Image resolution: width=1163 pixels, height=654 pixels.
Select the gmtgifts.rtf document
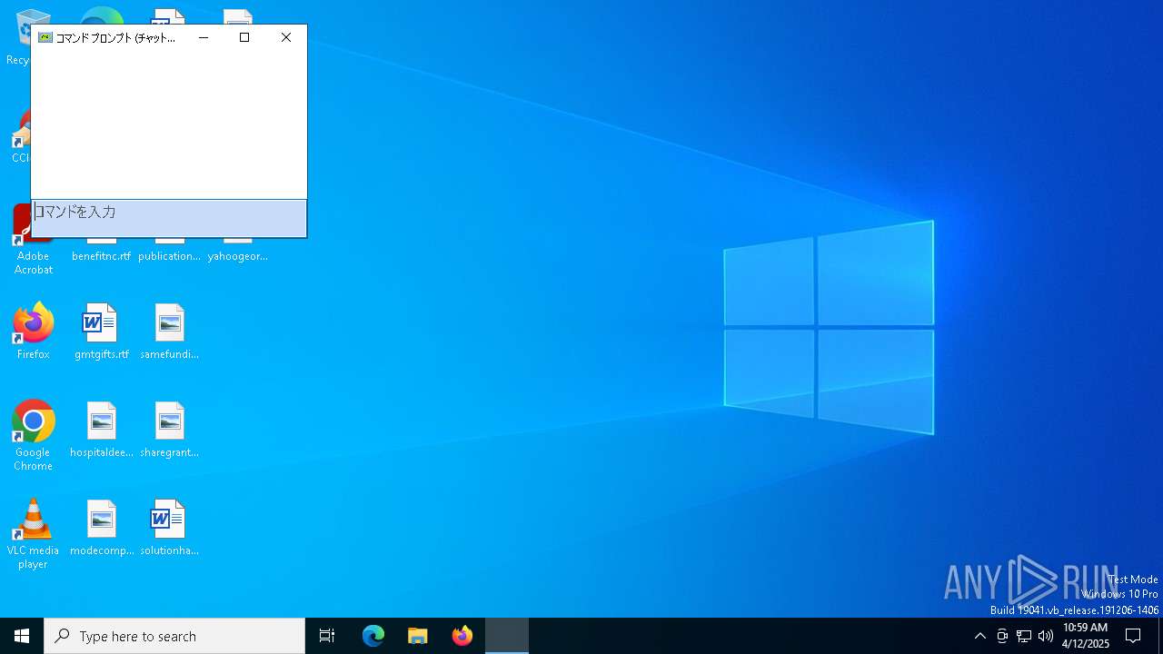click(x=101, y=332)
